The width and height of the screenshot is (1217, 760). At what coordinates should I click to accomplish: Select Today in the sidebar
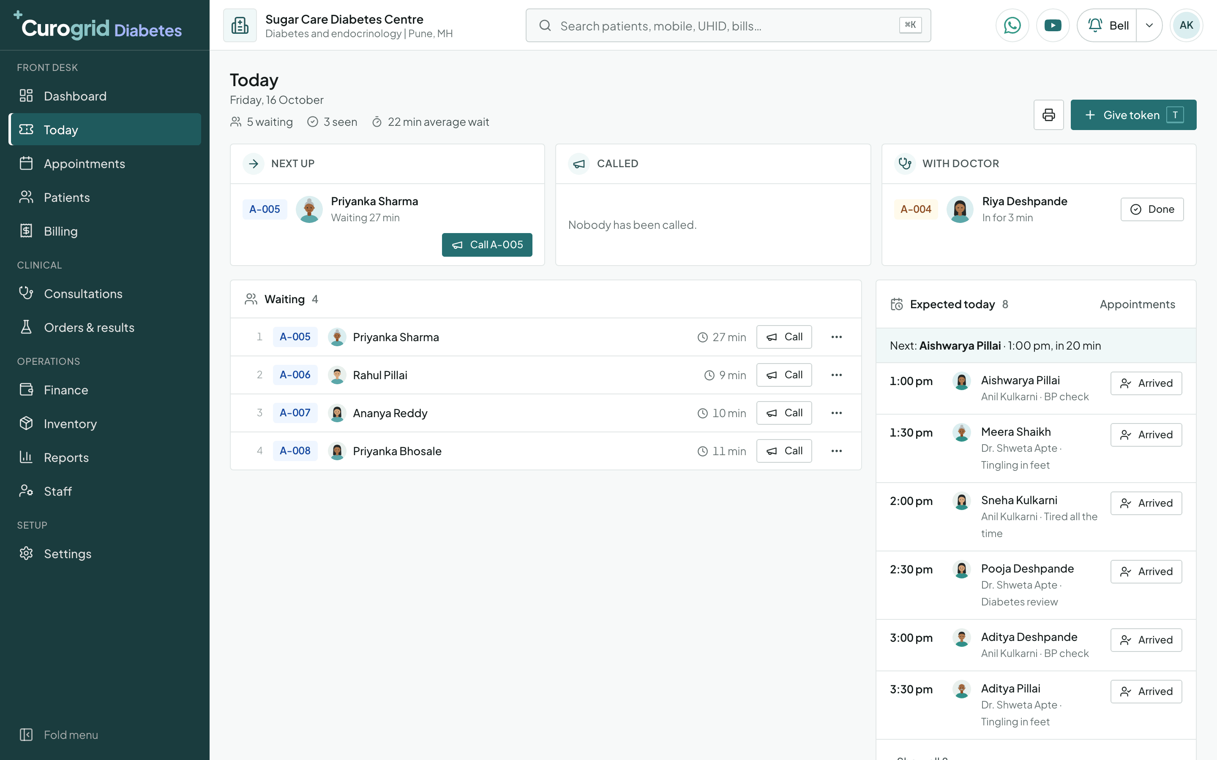coord(105,130)
